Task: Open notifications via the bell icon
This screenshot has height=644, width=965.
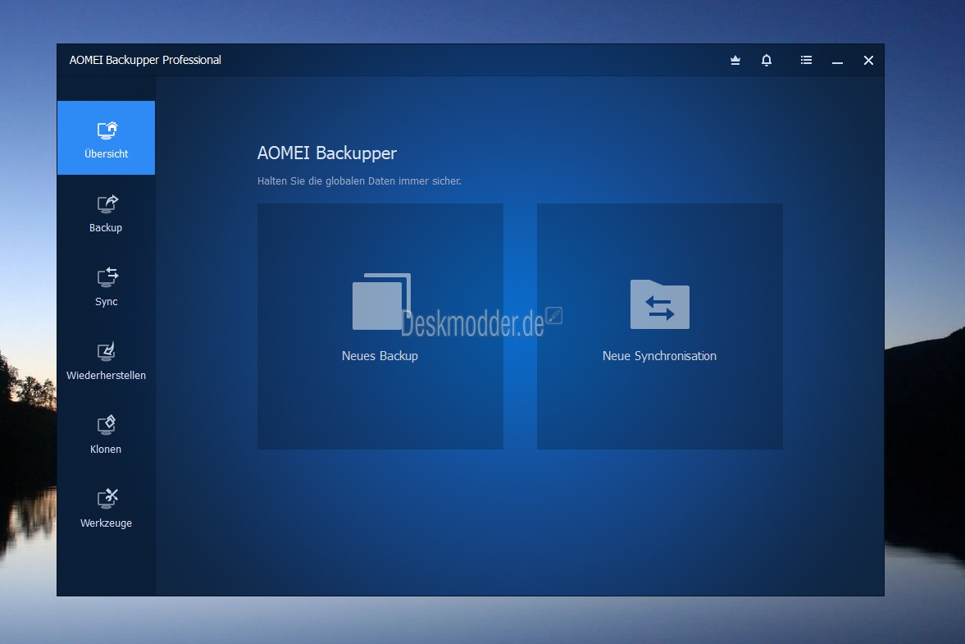Action: (x=767, y=60)
